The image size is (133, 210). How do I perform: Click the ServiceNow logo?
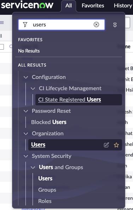(x=27, y=5)
